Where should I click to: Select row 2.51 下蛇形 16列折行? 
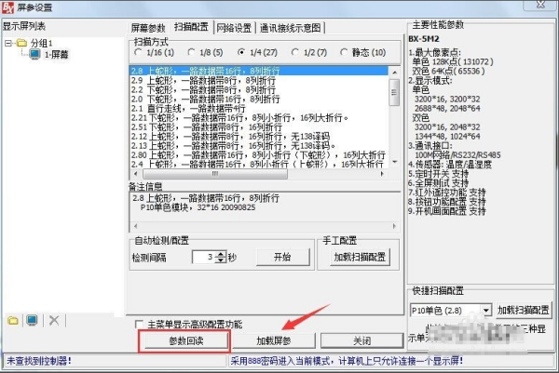[x=259, y=127]
